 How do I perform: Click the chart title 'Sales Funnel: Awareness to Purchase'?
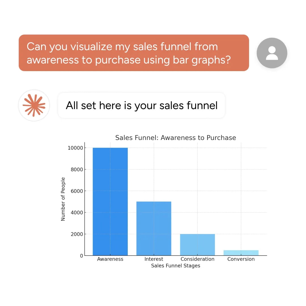point(176,138)
